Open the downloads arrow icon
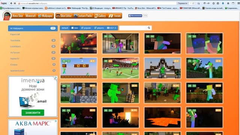 [223, 3]
